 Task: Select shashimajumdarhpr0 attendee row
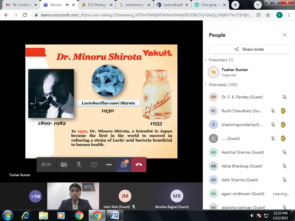click(249, 125)
